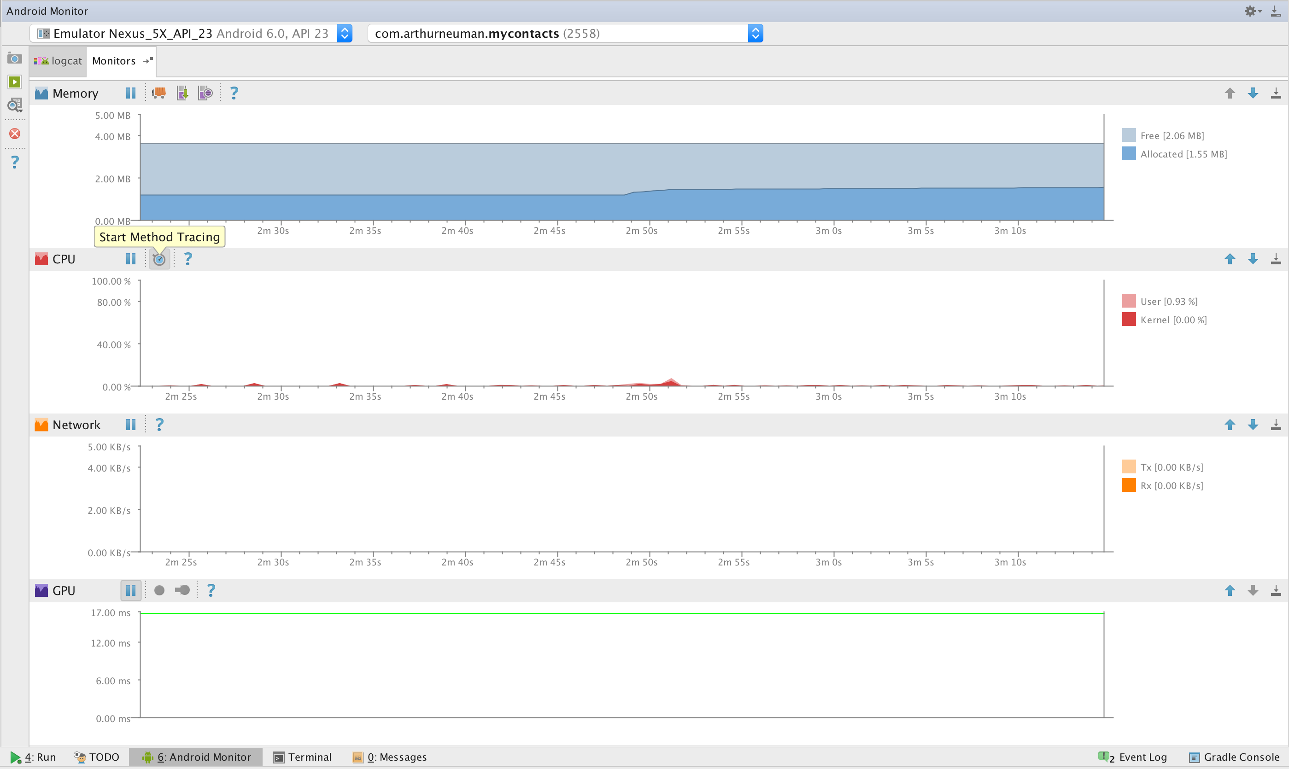Move Memory monitor down
1289x769 pixels.
pyautogui.click(x=1253, y=93)
